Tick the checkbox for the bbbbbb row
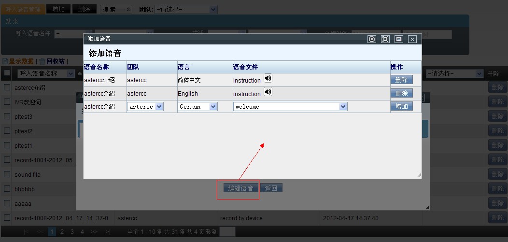The height and width of the screenshot is (242, 508). [x=7, y=189]
